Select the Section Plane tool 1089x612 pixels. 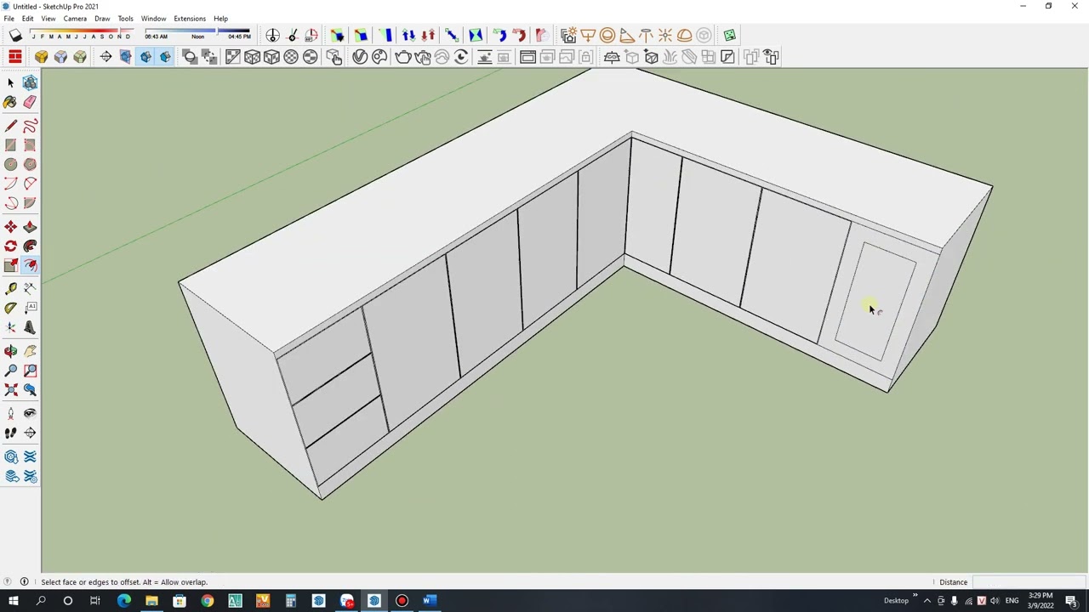point(30,433)
